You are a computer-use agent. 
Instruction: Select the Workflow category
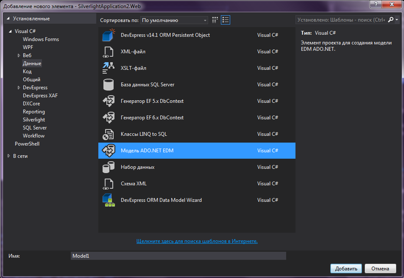[x=33, y=136]
